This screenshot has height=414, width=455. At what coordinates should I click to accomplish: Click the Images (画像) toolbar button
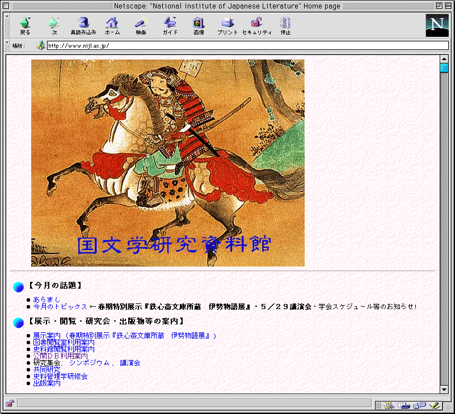tap(199, 26)
